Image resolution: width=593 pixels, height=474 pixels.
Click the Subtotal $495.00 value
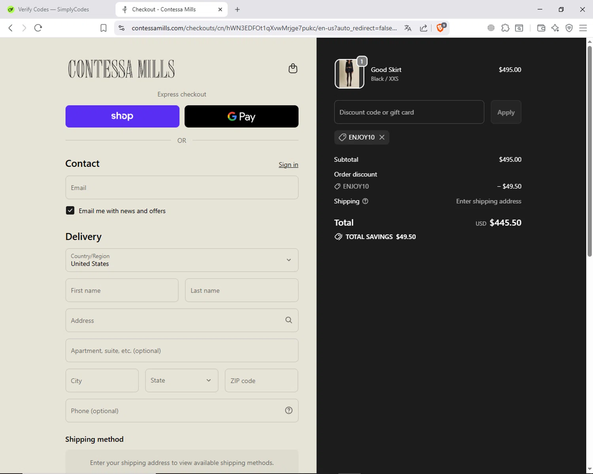click(510, 160)
